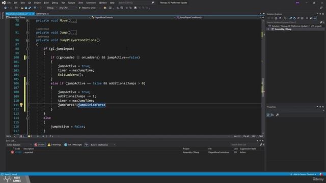Click the Search Error List field

245,144
